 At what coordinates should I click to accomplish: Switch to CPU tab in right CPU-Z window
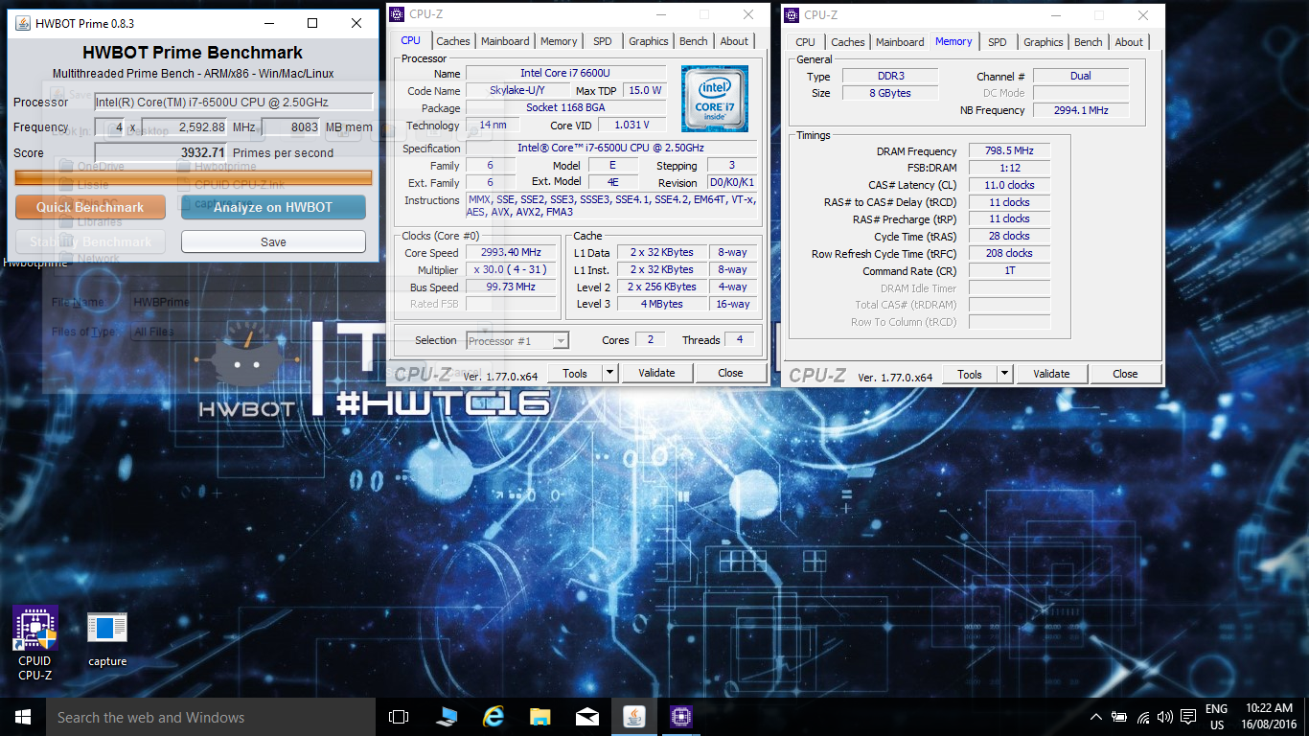(806, 42)
